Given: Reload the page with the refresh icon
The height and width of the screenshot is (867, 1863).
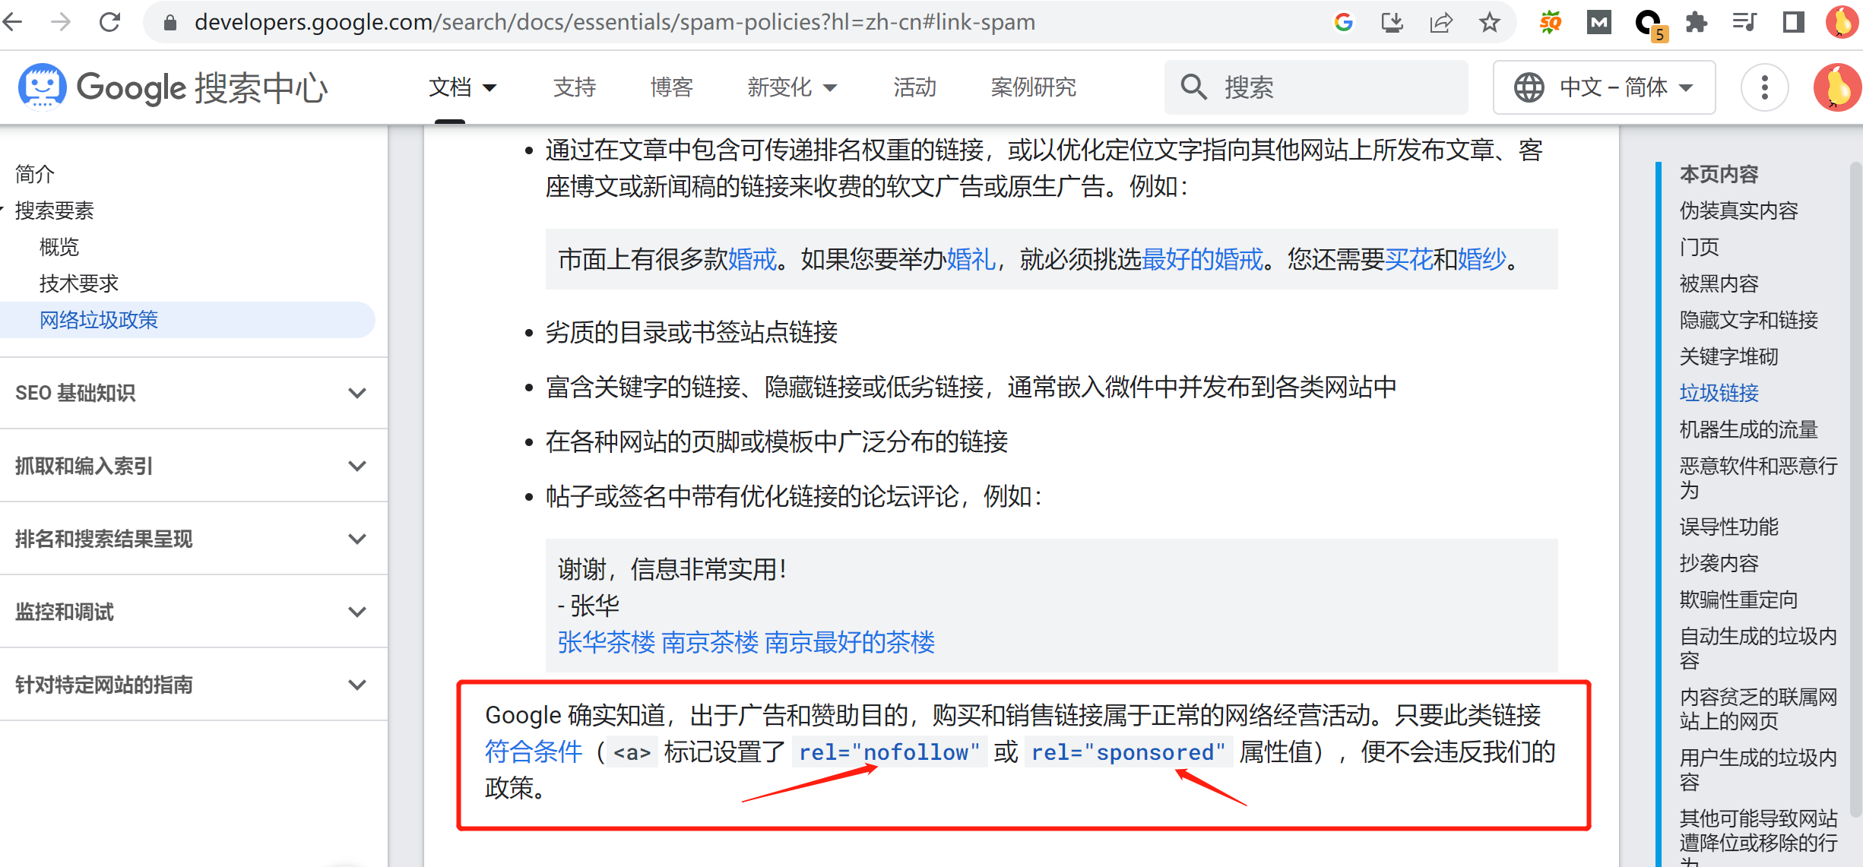Looking at the screenshot, I should pyautogui.click(x=110, y=22).
